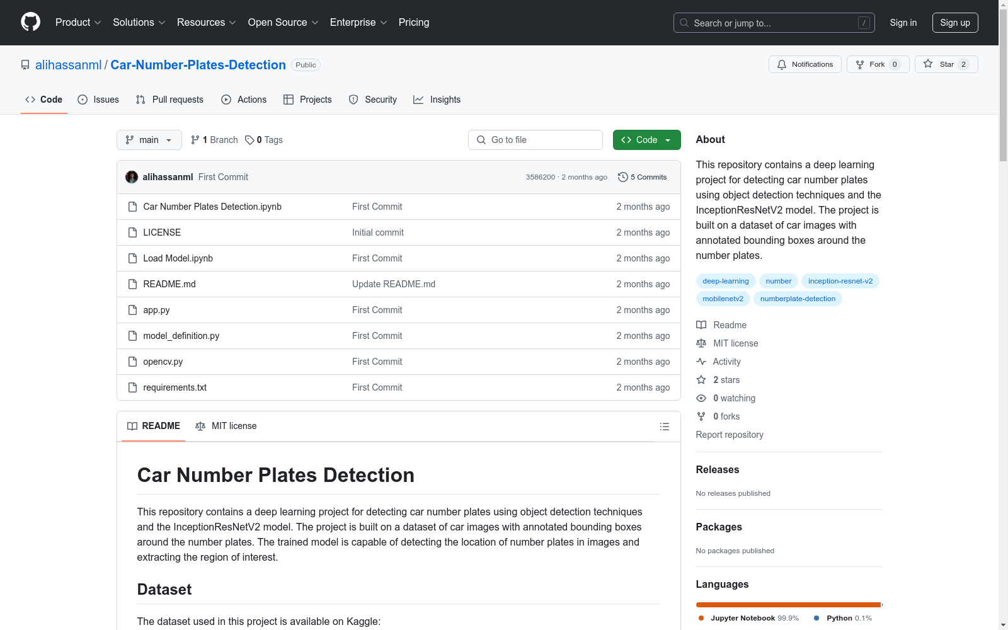Expand the Solutions menu

[x=139, y=22]
